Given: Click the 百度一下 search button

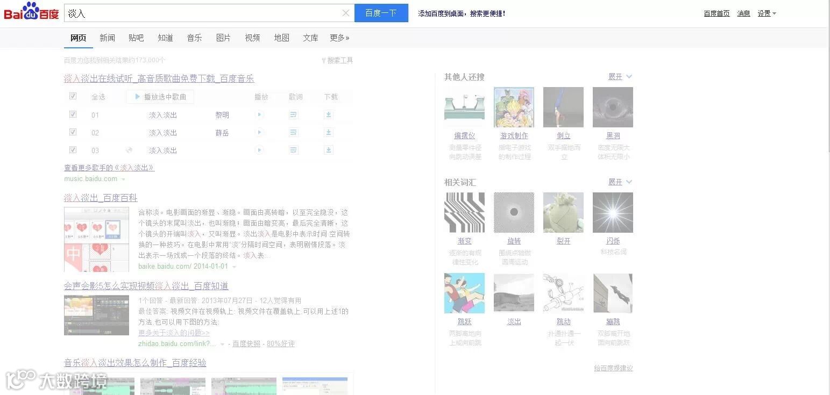Looking at the screenshot, I should coord(381,13).
